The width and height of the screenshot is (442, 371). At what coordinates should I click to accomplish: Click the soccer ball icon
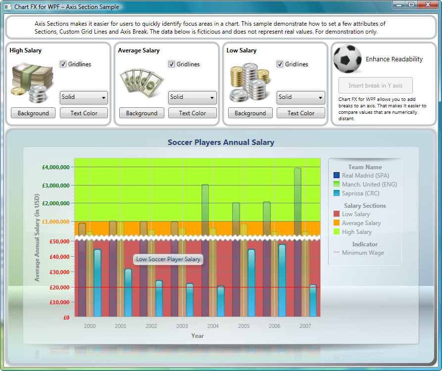[346, 59]
